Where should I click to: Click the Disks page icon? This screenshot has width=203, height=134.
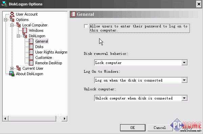[x=31, y=47]
